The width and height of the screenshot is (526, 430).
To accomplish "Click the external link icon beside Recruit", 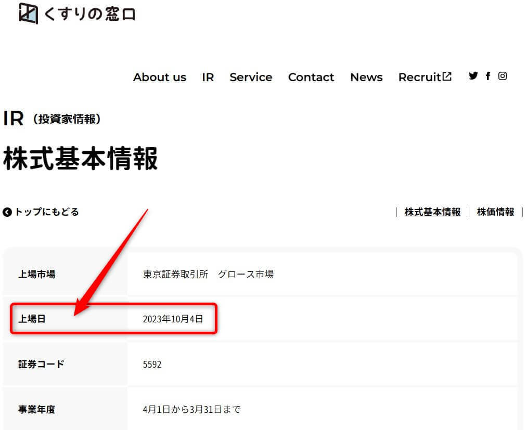I will point(447,77).
